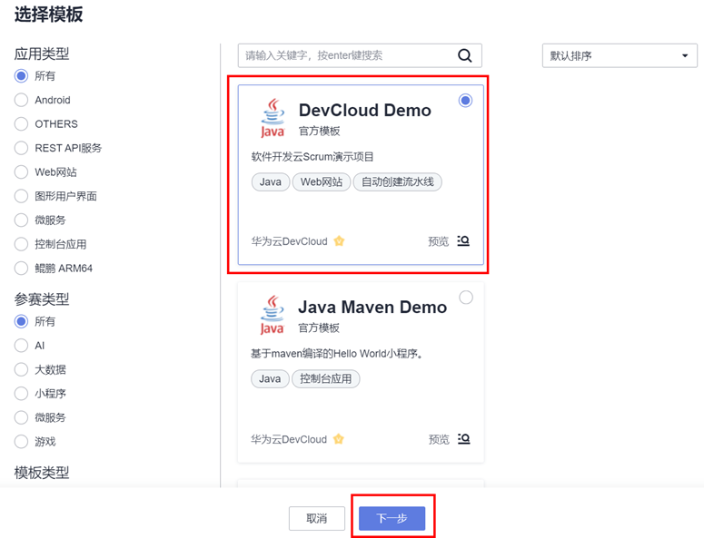Click the 取消 button
Image resolution: width=704 pixels, height=538 pixels.
[x=317, y=518]
